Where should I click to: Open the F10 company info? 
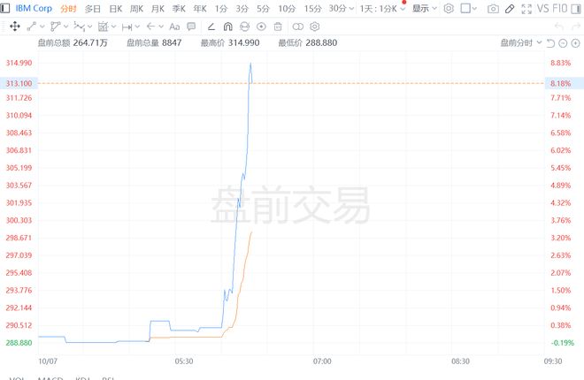pyautogui.click(x=559, y=8)
